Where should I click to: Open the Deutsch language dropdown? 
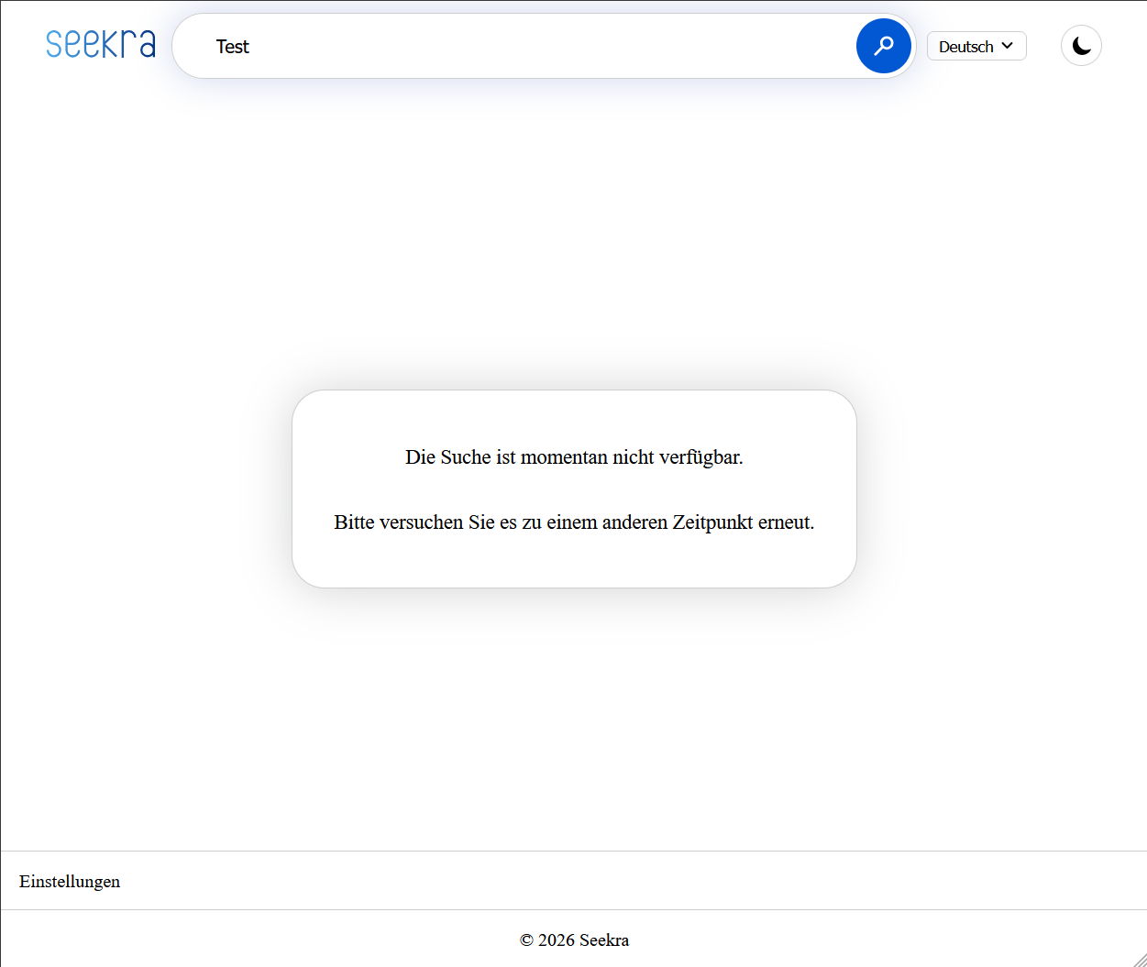pyautogui.click(x=976, y=46)
